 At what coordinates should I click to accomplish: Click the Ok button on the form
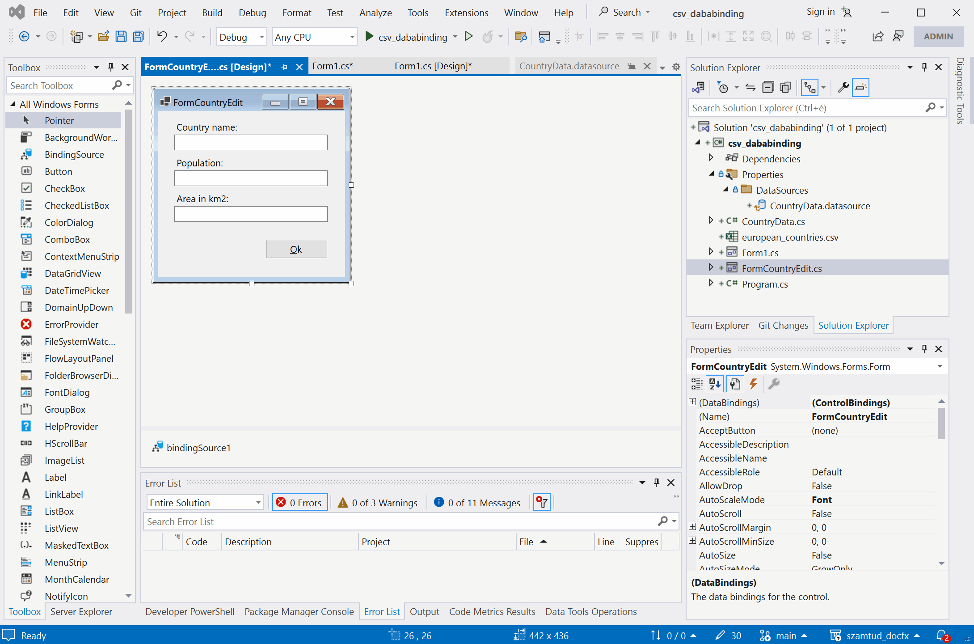(x=296, y=249)
